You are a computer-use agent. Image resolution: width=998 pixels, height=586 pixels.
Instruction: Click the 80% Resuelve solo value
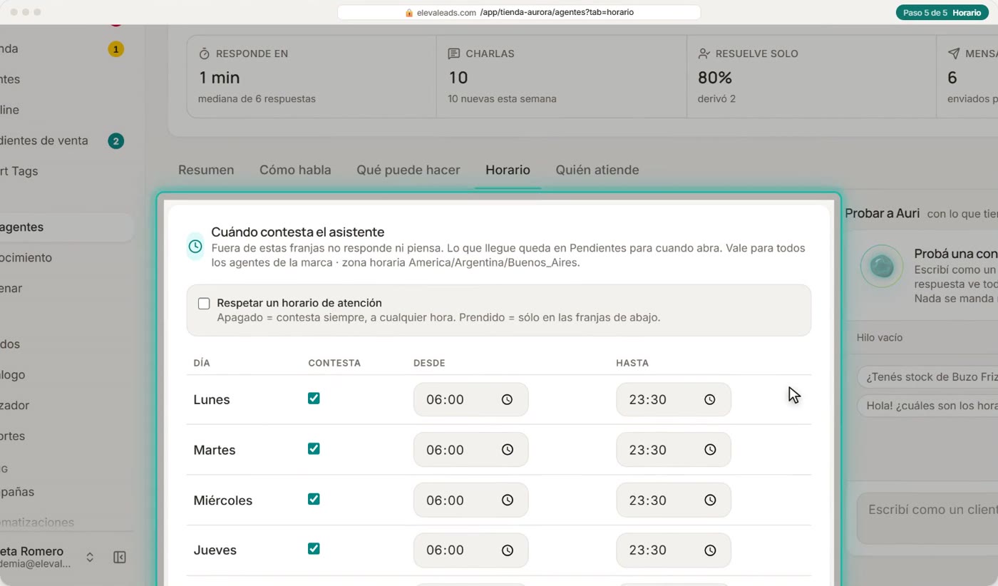715,78
